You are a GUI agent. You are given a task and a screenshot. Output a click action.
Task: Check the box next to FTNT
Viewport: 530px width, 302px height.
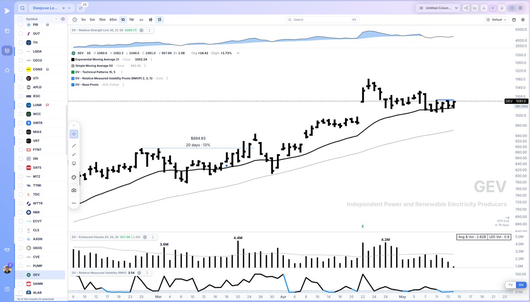coord(20,150)
